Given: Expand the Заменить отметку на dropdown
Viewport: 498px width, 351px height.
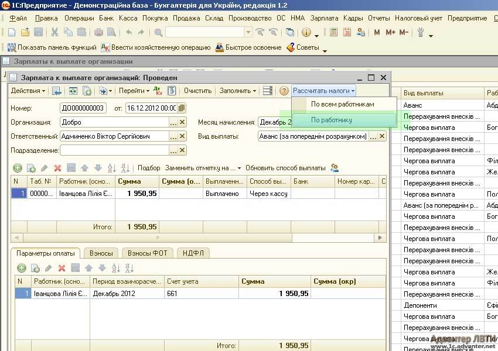Looking at the screenshot, I should (x=203, y=168).
